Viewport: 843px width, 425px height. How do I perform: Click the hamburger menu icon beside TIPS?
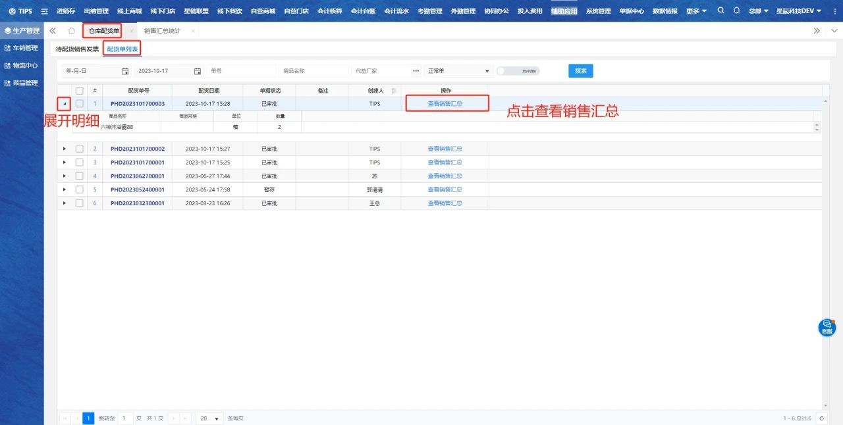[x=44, y=11]
